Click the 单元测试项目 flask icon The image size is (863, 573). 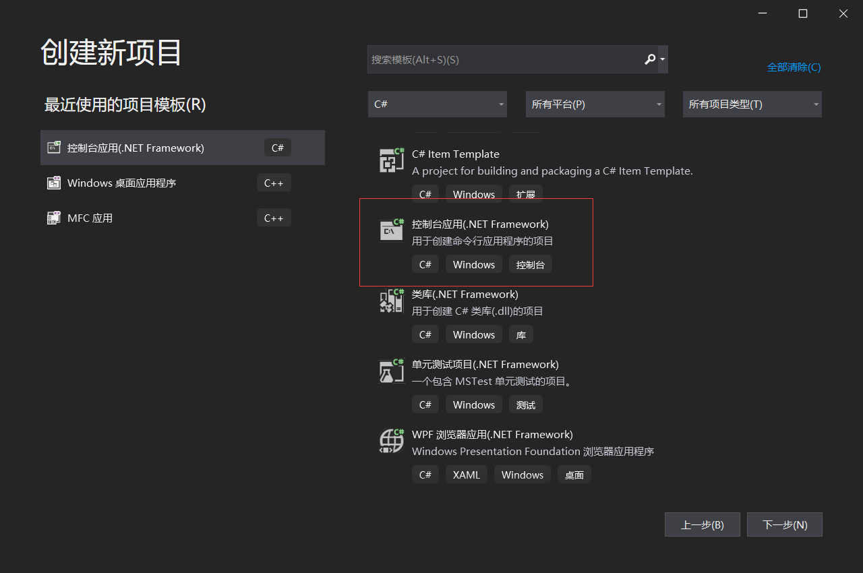point(392,371)
